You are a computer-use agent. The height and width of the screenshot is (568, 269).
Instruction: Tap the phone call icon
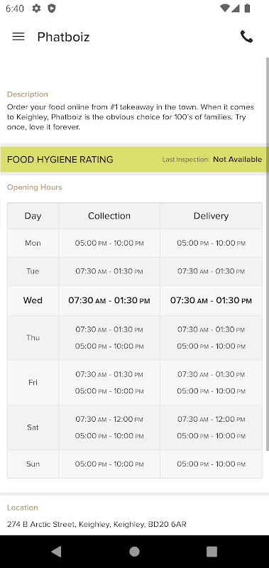pyautogui.click(x=246, y=37)
